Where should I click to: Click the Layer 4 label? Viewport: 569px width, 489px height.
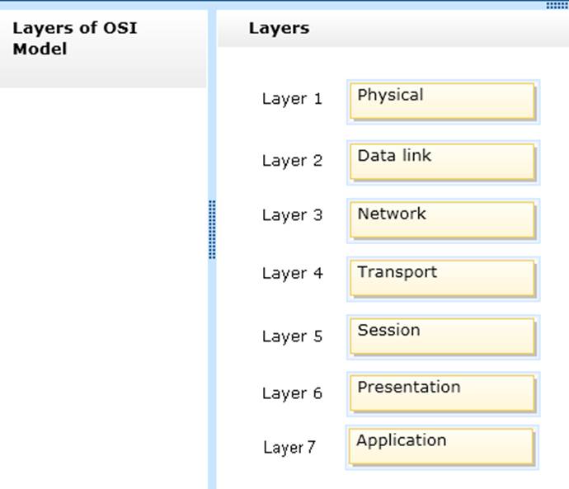coord(292,273)
